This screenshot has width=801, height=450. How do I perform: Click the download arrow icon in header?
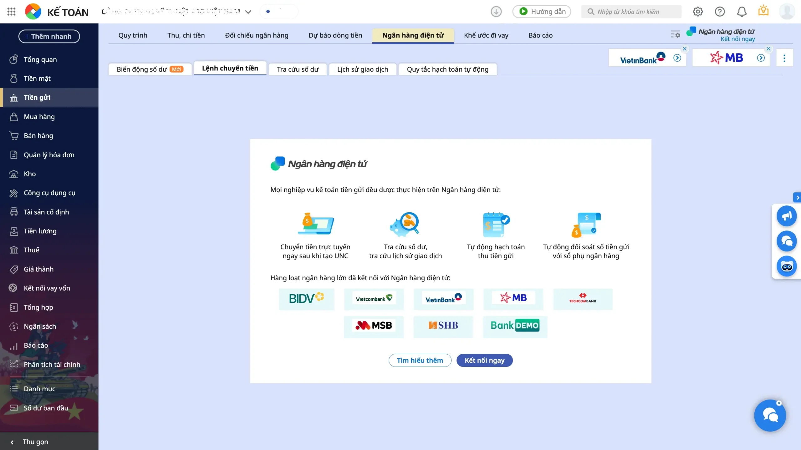(x=496, y=12)
